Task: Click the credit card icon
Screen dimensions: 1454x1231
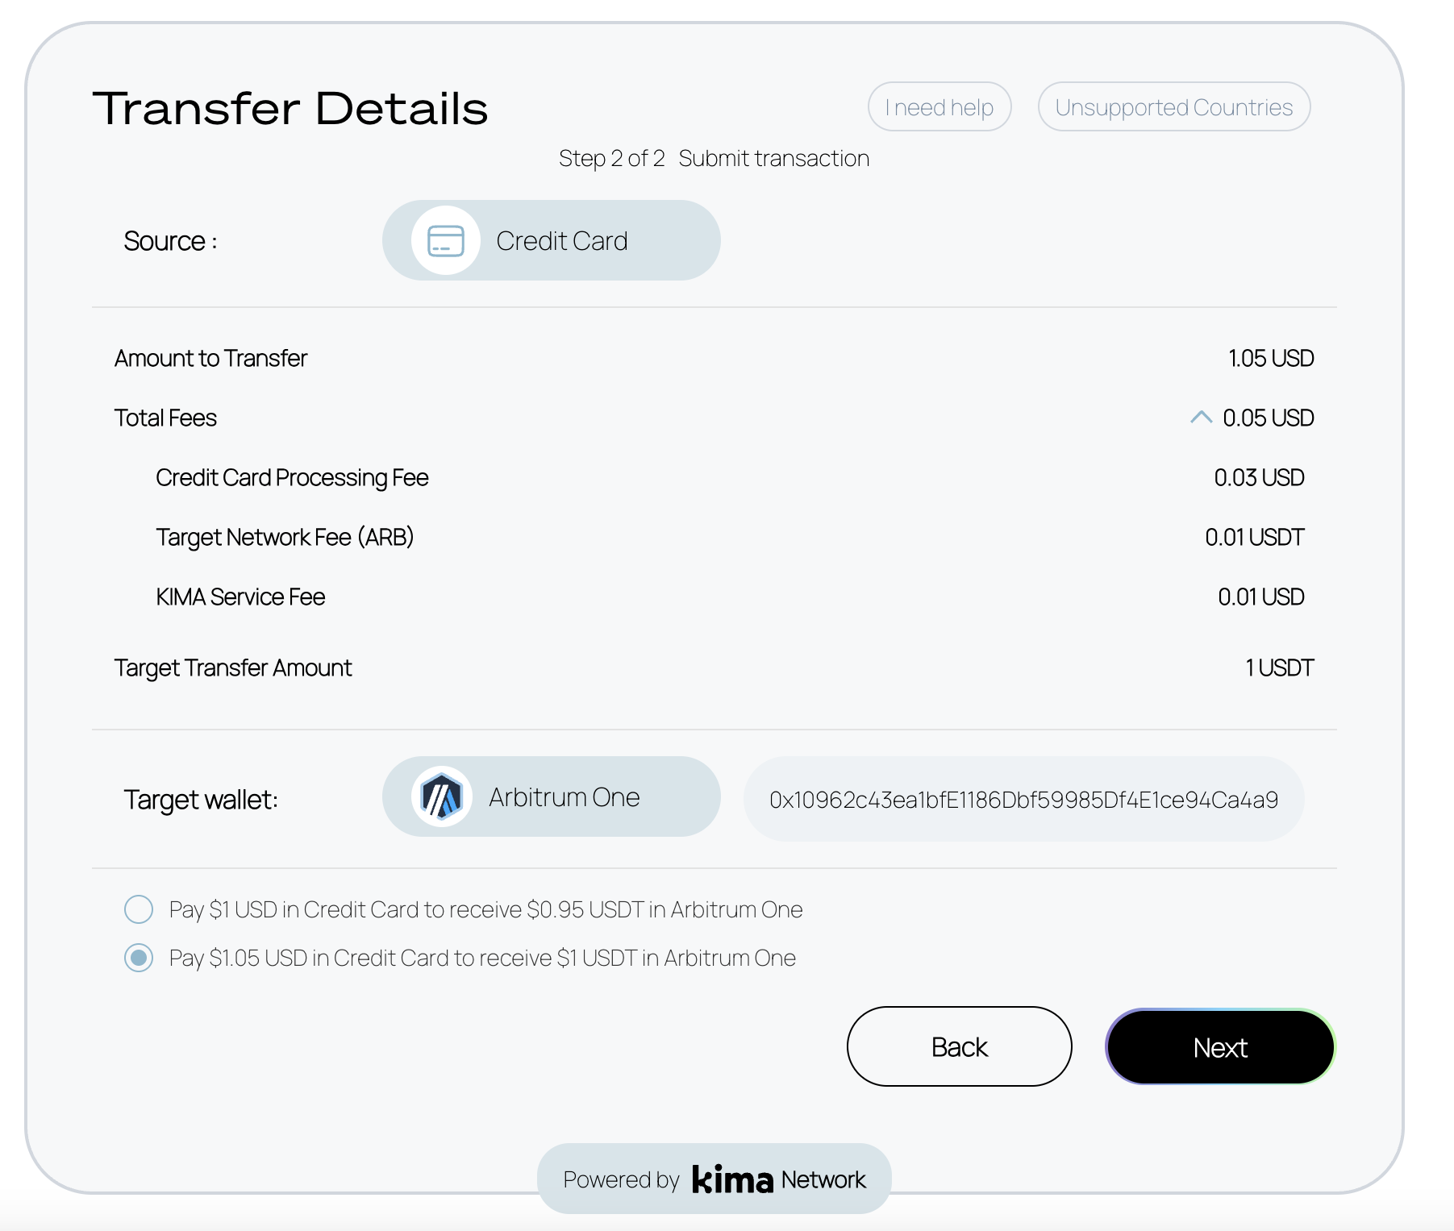Action: tap(445, 240)
